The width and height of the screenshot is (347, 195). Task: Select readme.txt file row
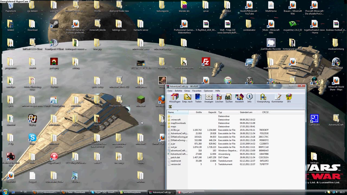(218, 161)
